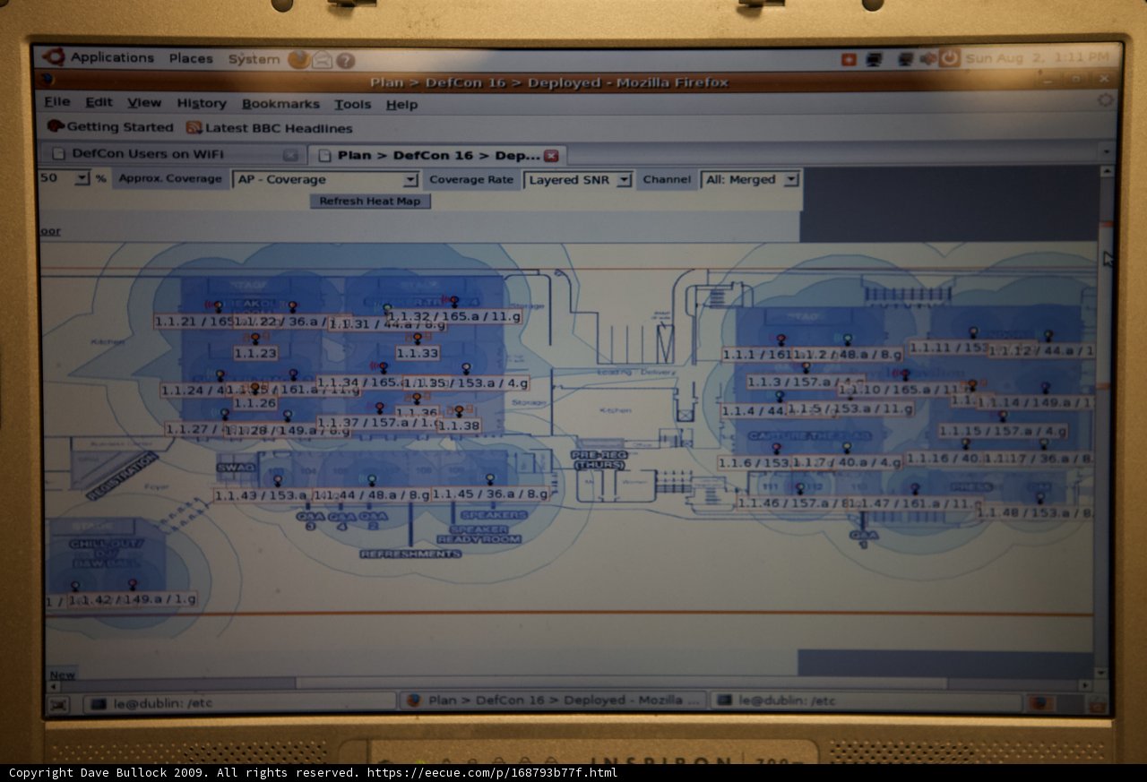Image resolution: width=1147 pixels, height=782 pixels.
Task: Click the label 1.1.15 / 157.a / 4.g
Action: (x=1003, y=431)
